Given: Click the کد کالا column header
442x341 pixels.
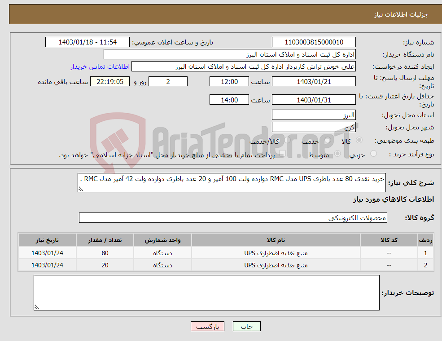Looking at the screenshot, I should pyautogui.click(x=389, y=240).
